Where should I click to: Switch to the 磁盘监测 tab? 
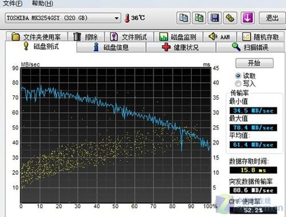[x=178, y=37]
